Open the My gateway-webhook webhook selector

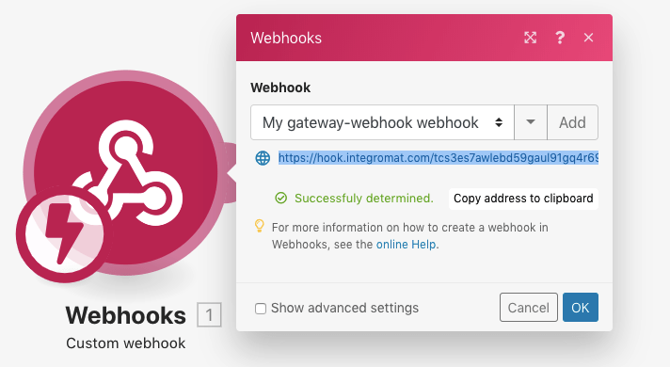(382, 122)
